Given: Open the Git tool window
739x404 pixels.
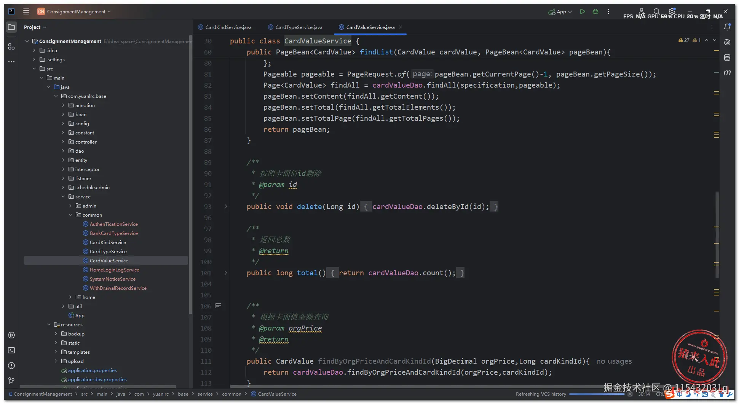Looking at the screenshot, I should [x=11, y=381].
